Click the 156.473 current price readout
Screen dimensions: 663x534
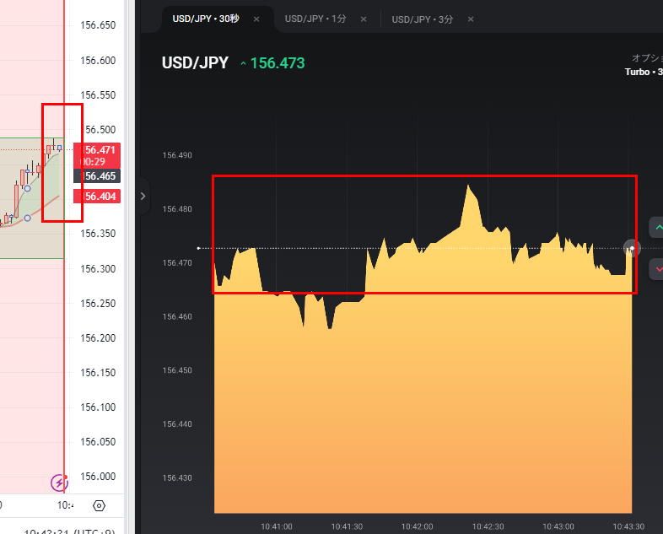(277, 63)
